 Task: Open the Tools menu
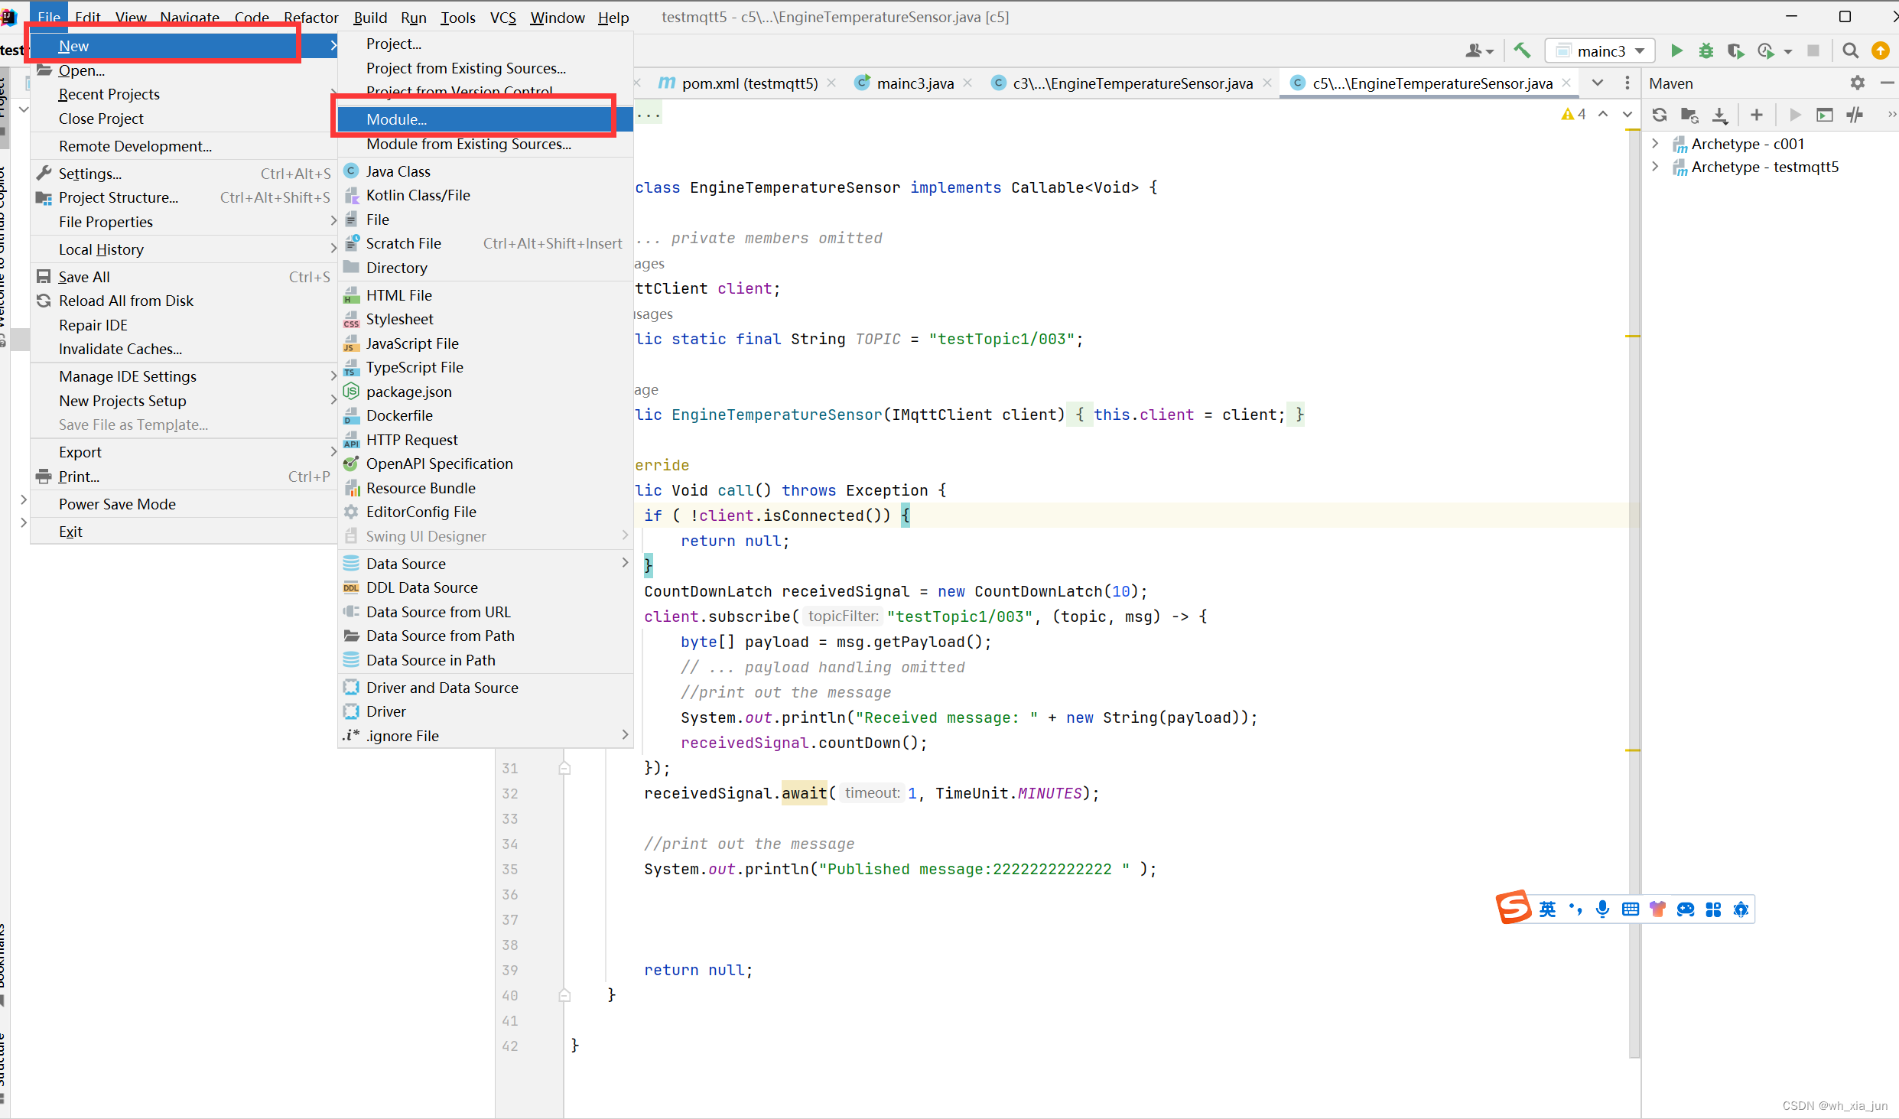458,17
